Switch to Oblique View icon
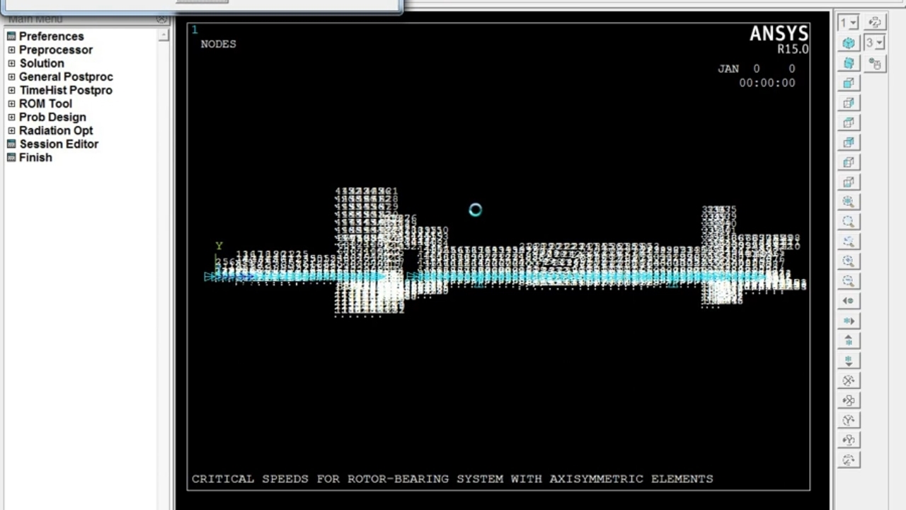Viewport: 906px width, 510px height. [849, 63]
